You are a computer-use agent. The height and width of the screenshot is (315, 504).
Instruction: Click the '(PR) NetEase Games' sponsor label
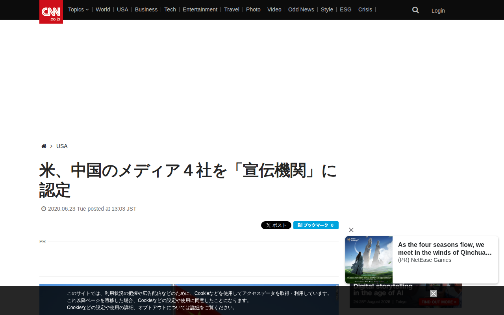tap(424, 260)
